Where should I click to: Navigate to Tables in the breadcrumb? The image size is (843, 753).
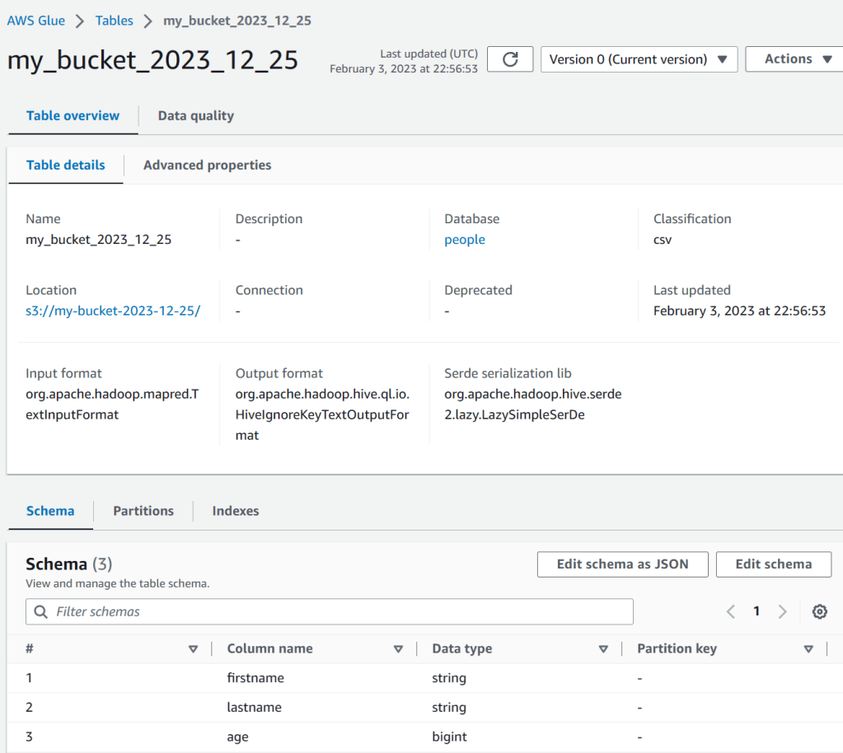114,21
